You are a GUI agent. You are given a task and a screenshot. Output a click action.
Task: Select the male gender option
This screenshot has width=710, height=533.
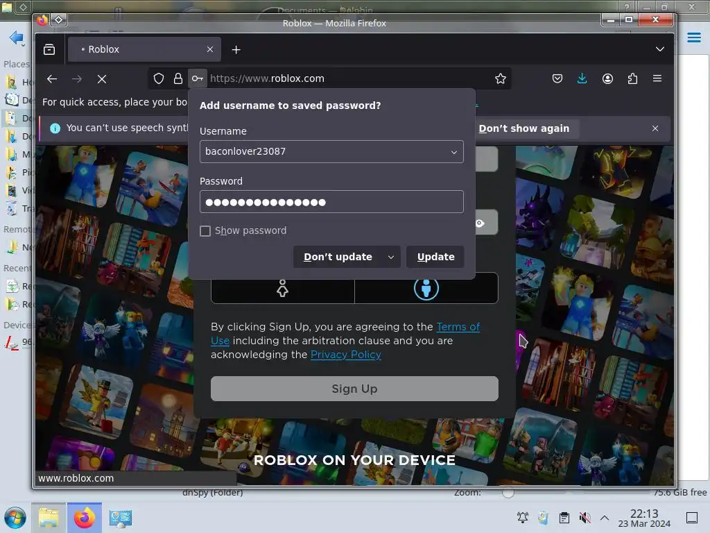point(426,288)
